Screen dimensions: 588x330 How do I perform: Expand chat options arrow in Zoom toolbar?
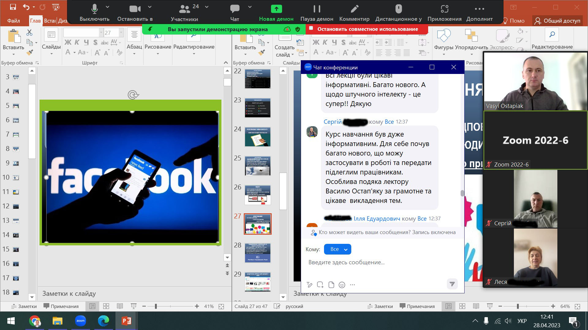(x=250, y=7)
